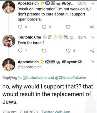
Task: Click the Teutonic Che display name
Action: [x=29, y=37]
